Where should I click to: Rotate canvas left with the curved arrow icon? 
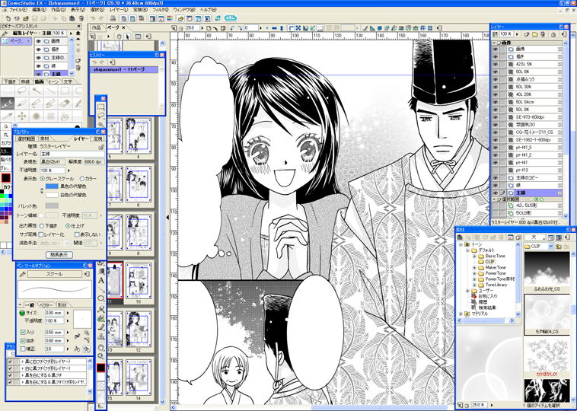tap(233, 27)
